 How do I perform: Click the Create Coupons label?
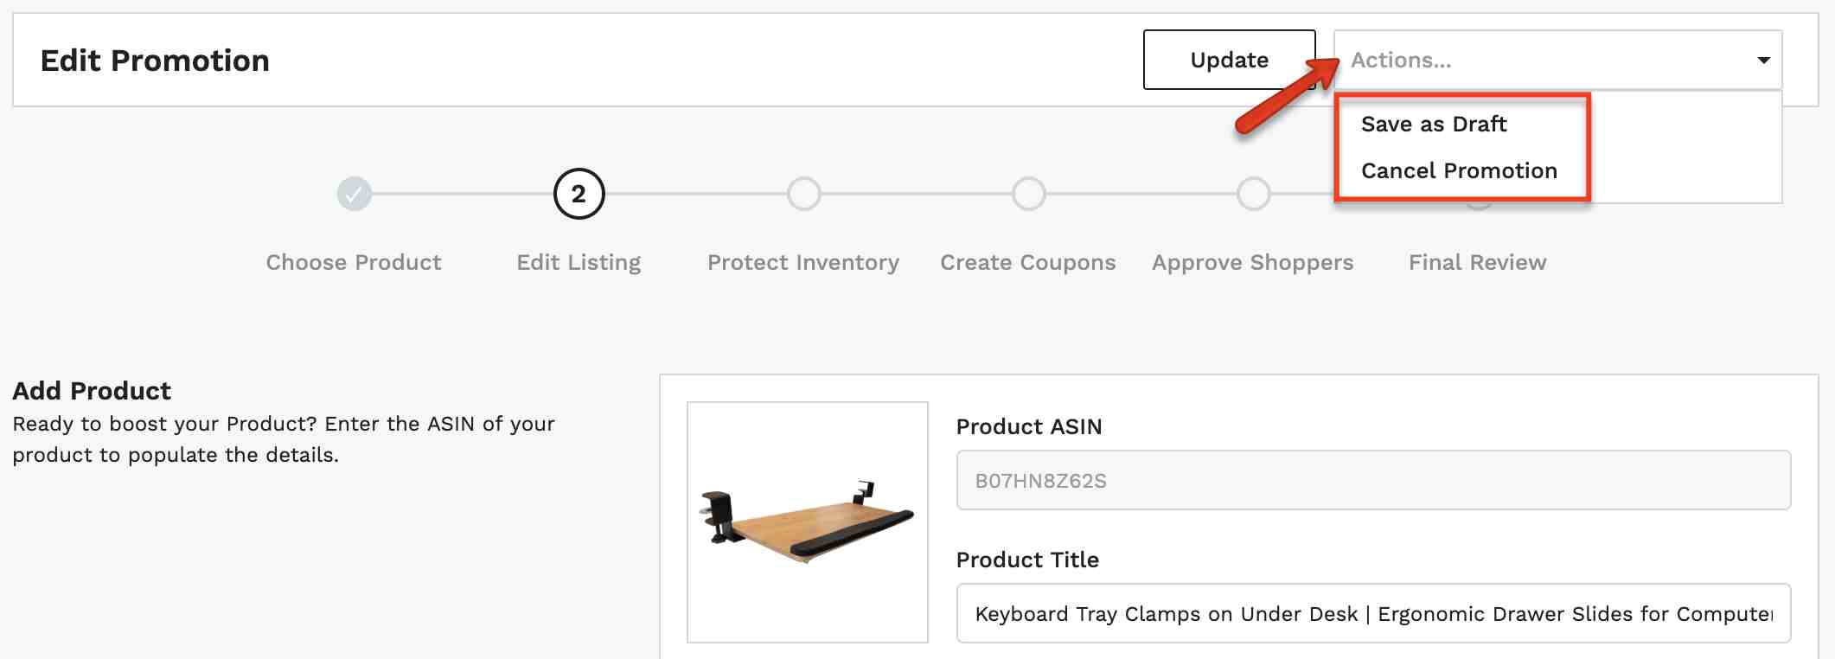point(1028,262)
